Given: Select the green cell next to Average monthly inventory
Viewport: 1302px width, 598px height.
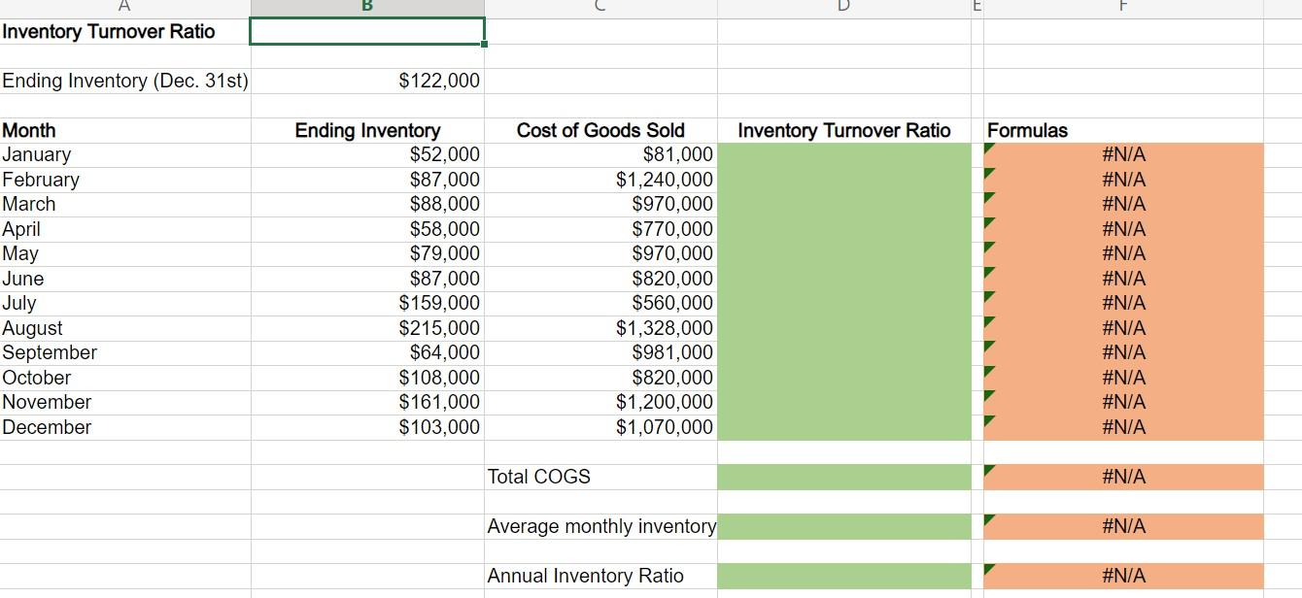Looking at the screenshot, I should click(x=841, y=525).
